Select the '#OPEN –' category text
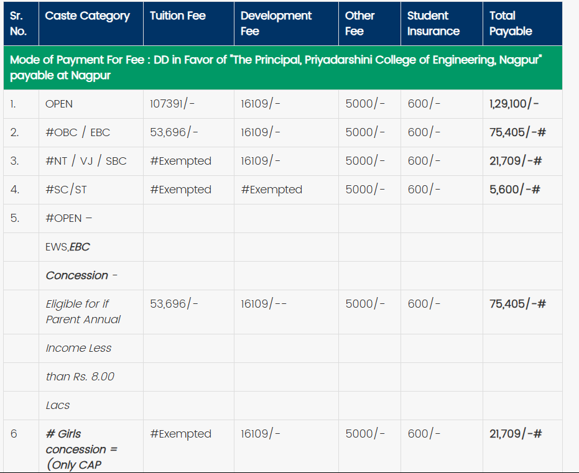Viewport: 579px width, 473px height. click(68, 218)
